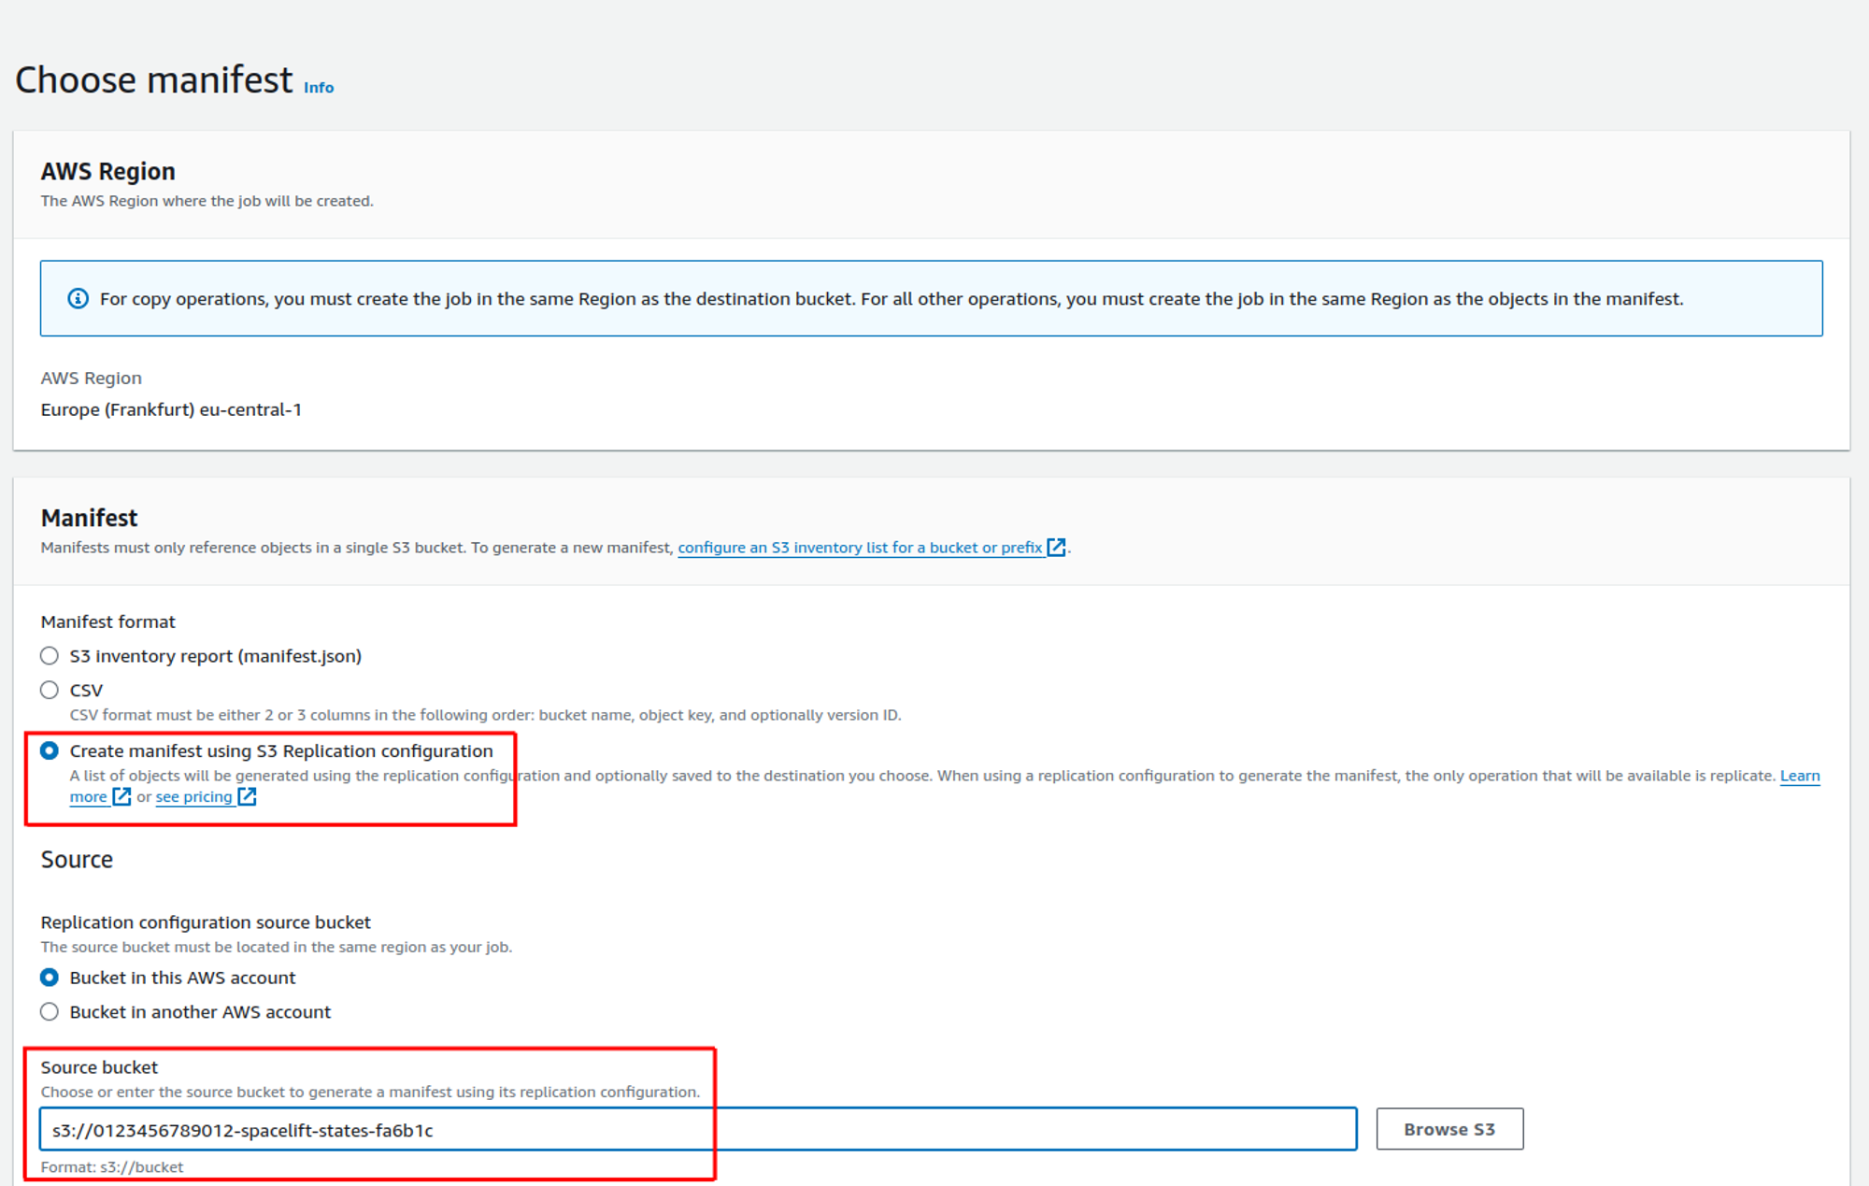Click the copy operations alert message text
Viewport: 1869px width, 1186px height.
click(891, 299)
